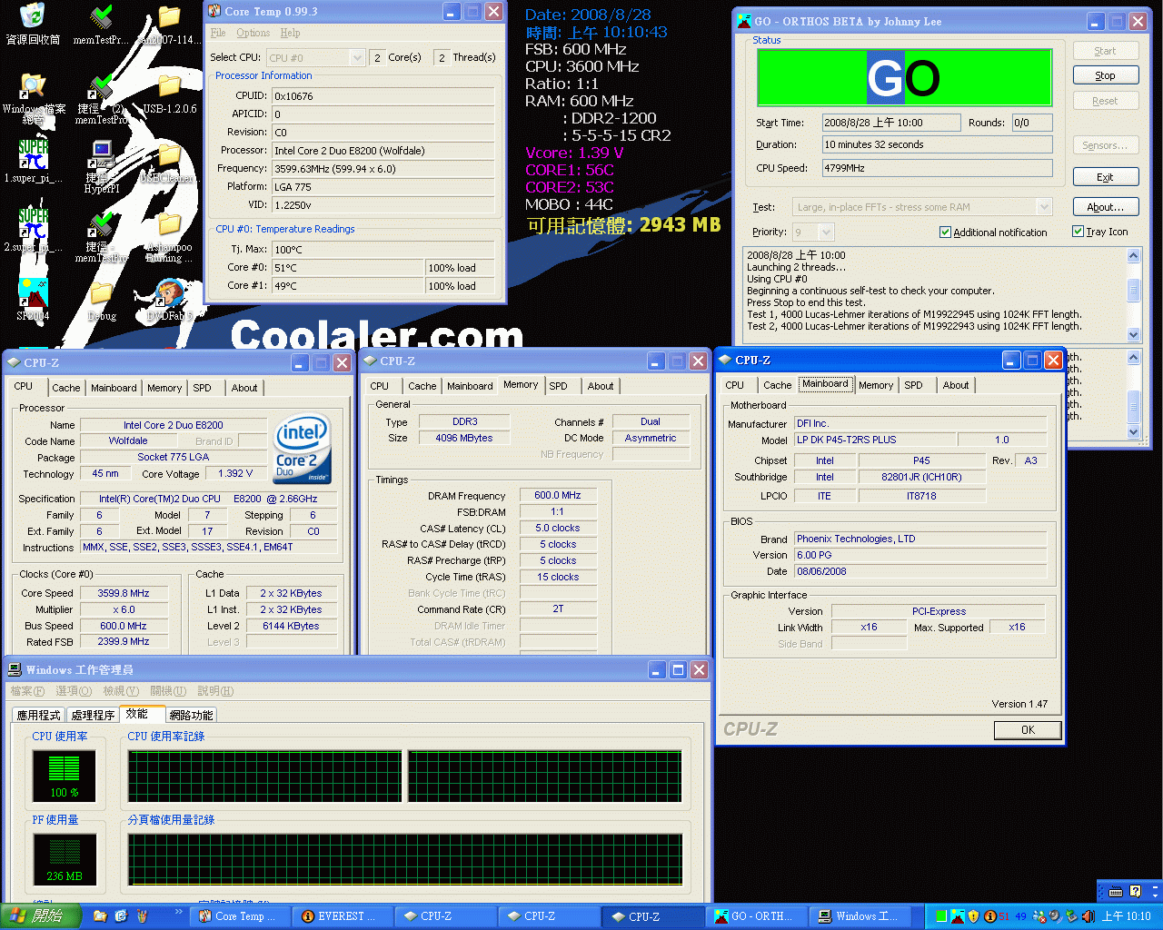Screen dimensions: 1163x930
Task: Click OK in the CPU-Z Mainboard window
Action: pos(1028,730)
